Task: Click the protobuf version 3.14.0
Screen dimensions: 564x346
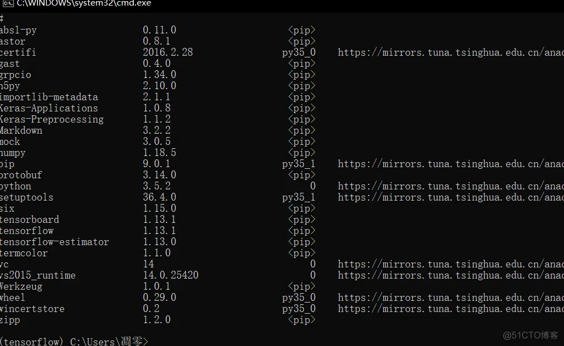Action: 160,175
